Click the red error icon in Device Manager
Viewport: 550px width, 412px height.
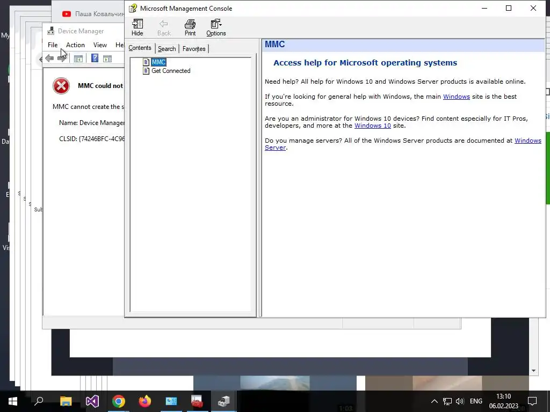click(61, 86)
